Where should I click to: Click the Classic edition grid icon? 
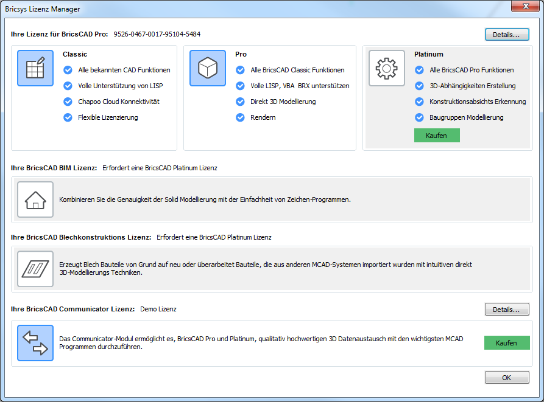click(35, 68)
